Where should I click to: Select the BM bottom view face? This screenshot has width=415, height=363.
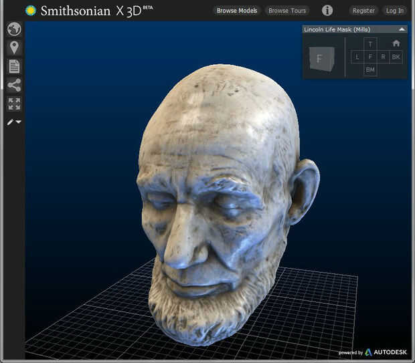[x=370, y=70]
